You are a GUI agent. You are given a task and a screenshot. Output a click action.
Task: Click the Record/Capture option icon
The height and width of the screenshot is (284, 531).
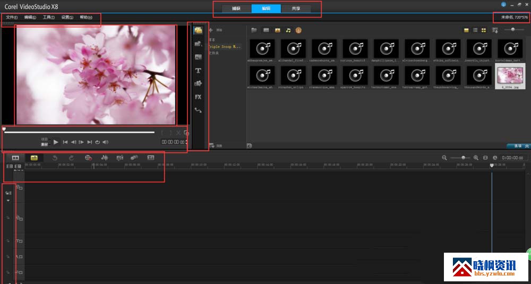point(89,158)
